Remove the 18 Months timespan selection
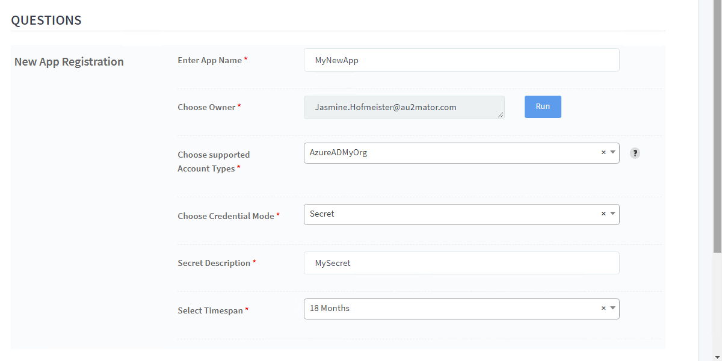The height and width of the screenshot is (361, 722). click(603, 309)
